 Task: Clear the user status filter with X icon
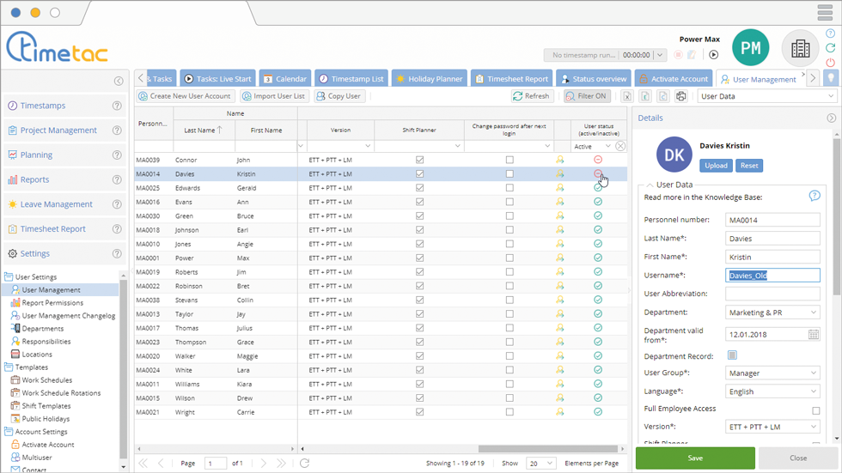click(x=620, y=147)
